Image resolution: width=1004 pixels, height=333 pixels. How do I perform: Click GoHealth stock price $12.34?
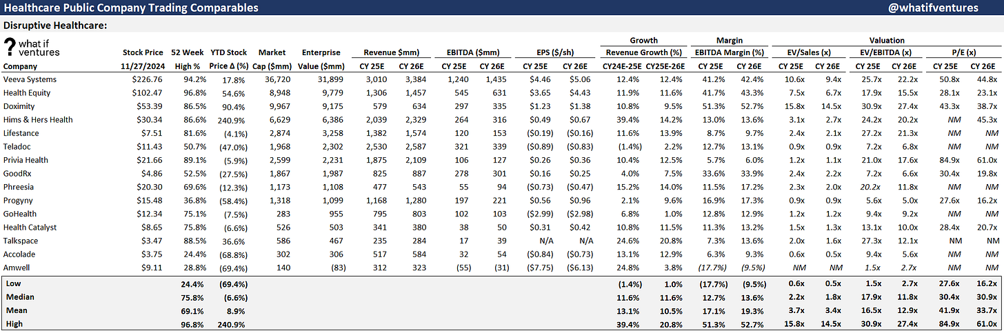(152, 214)
